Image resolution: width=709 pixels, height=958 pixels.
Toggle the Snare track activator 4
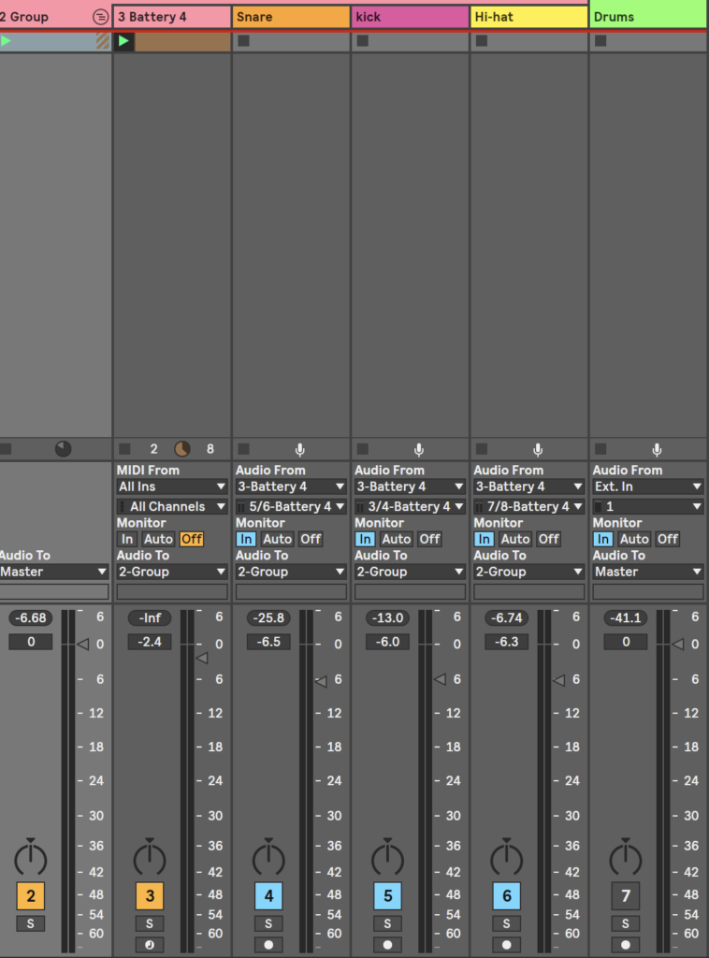pos(268,896)
